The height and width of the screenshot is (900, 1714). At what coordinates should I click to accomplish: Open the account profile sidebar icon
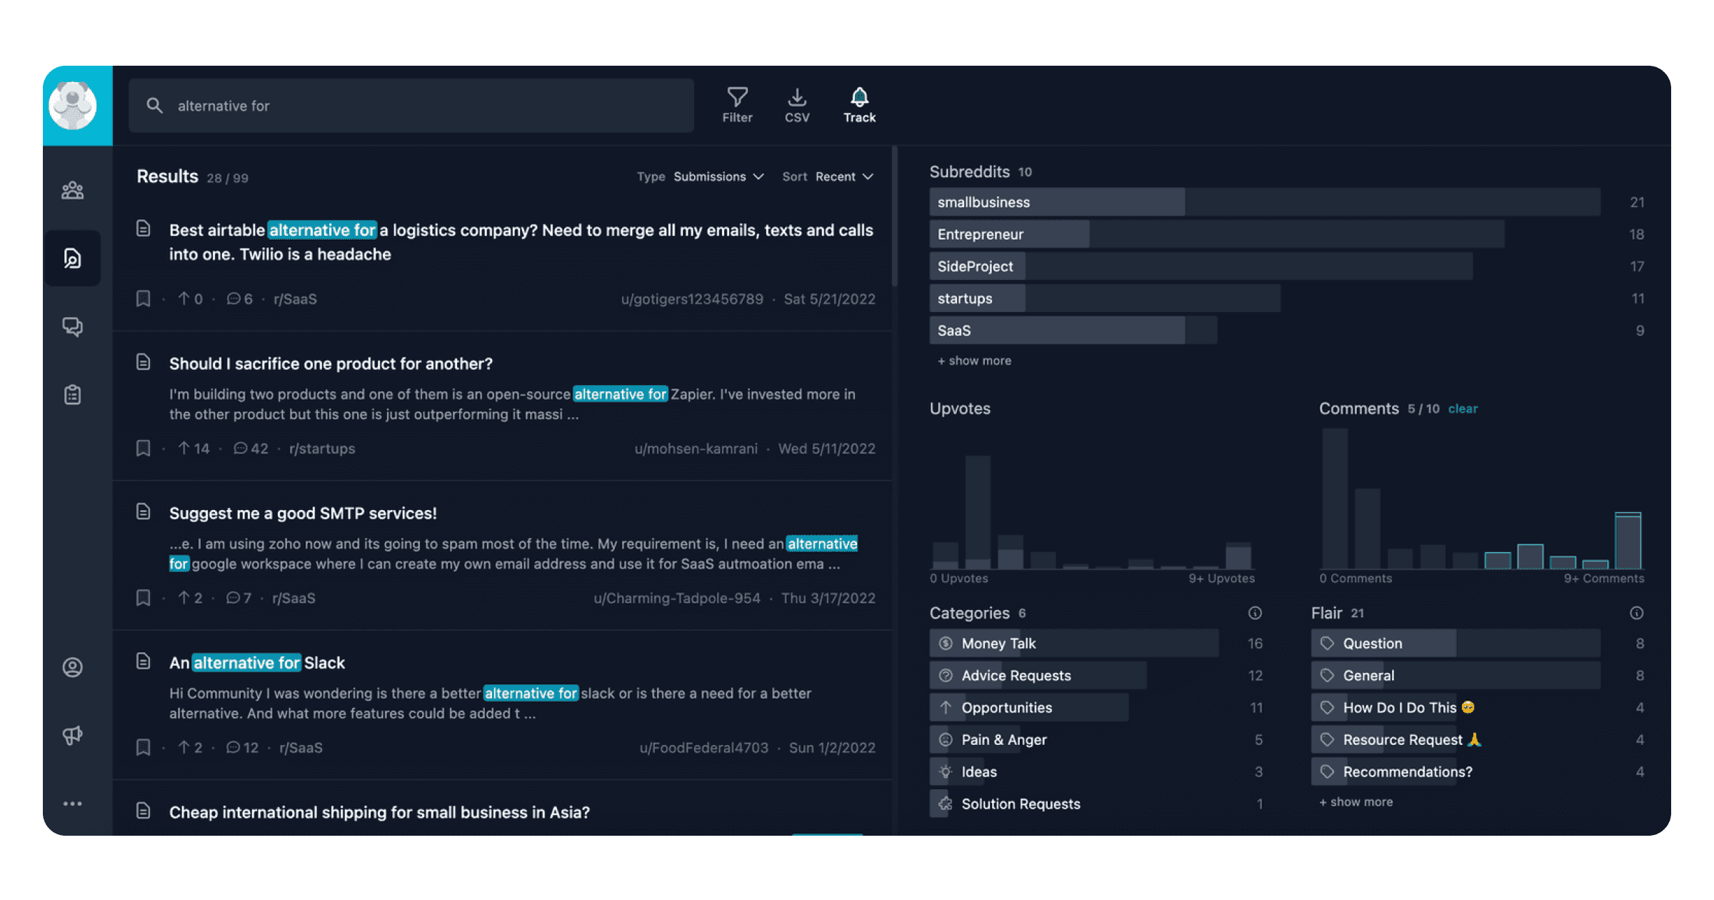tap(72, 667)
